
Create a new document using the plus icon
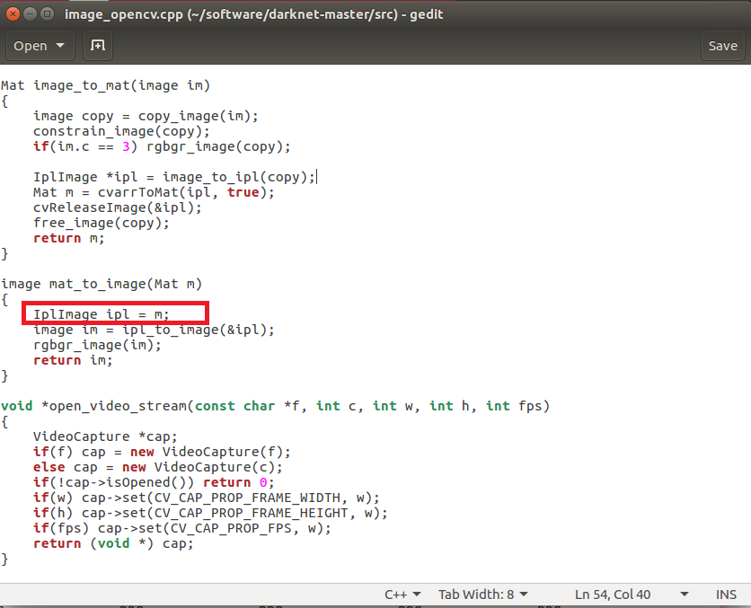[x=97, y=45]
